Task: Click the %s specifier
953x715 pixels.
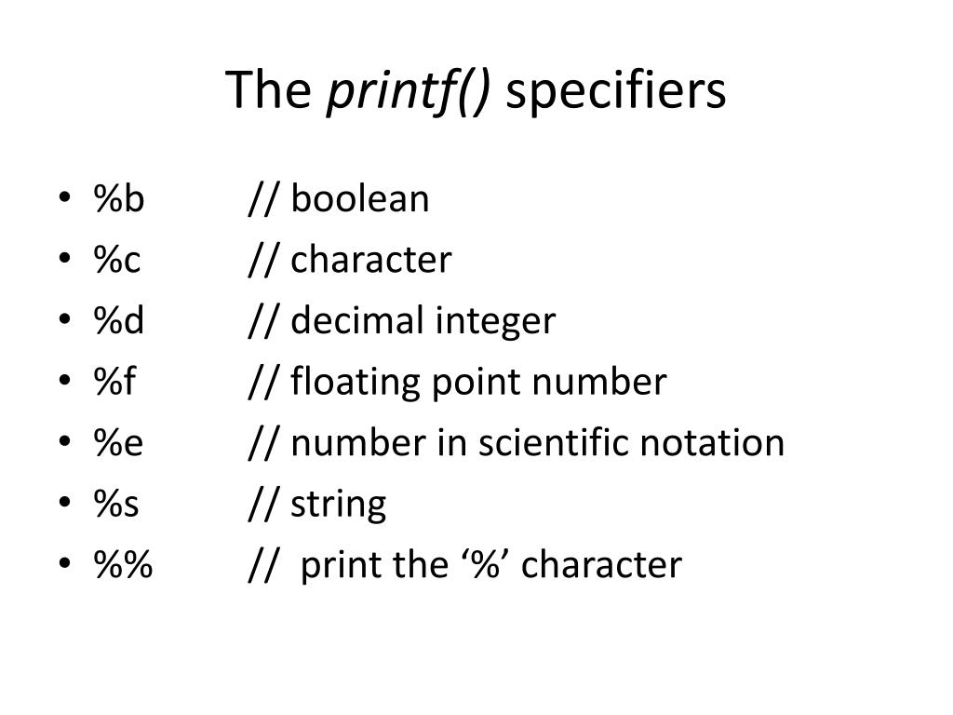Action: click(116, 504)
